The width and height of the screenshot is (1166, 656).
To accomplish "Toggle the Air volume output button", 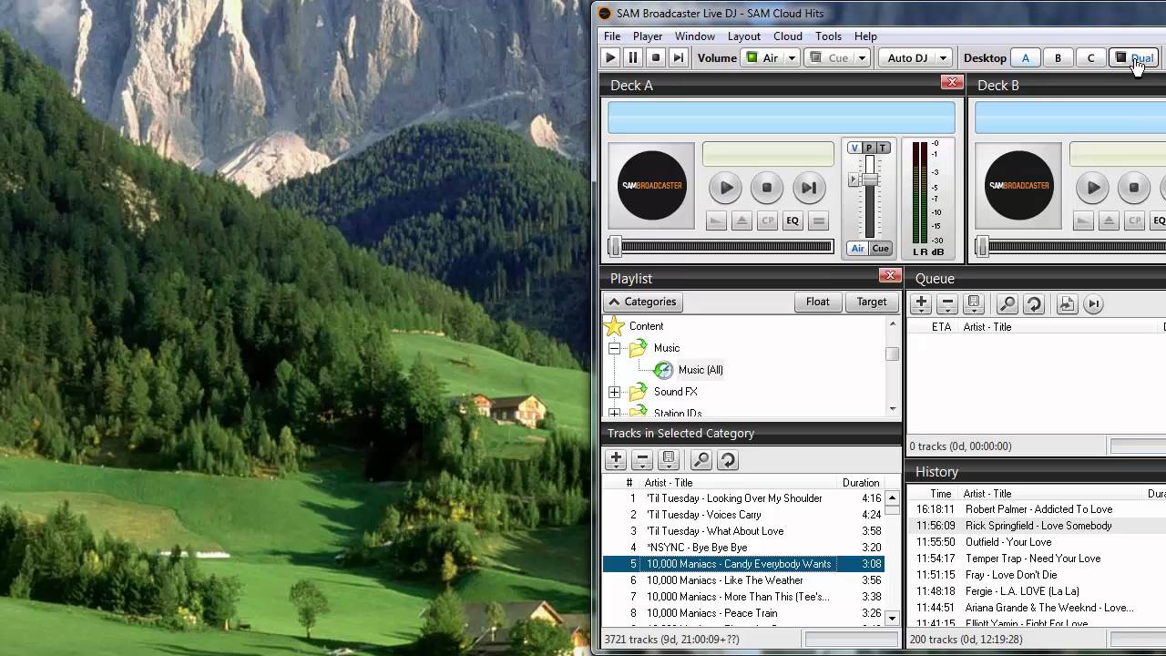I will 762,57.
